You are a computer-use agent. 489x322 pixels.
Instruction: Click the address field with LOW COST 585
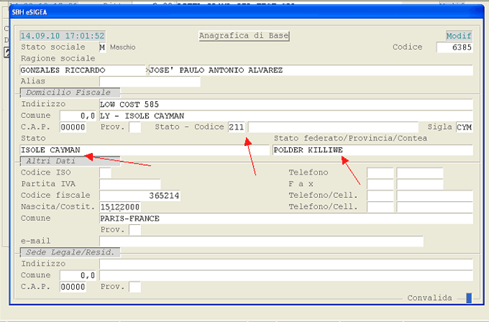click(286, 105)
